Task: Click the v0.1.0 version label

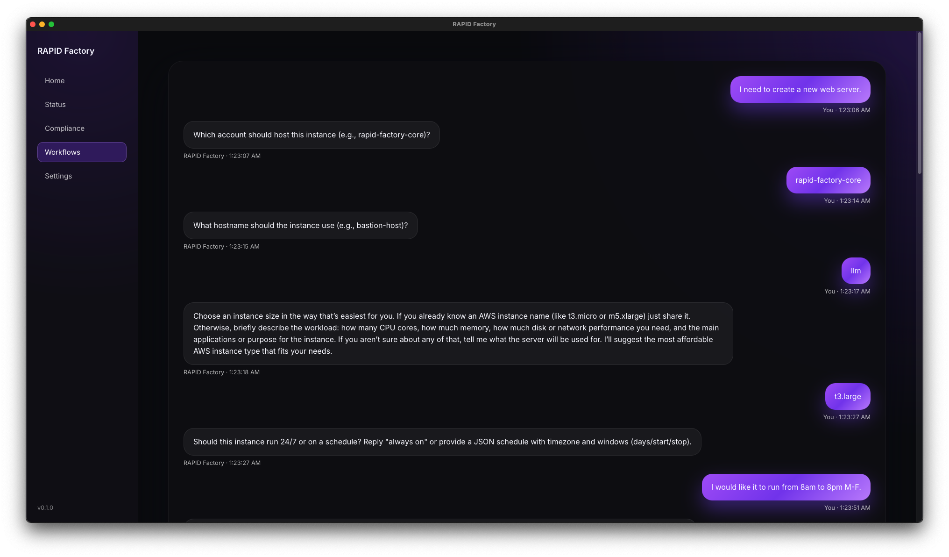Action: (45, 507)
